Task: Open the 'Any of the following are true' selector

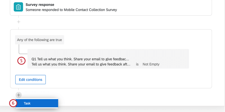Action: click(x=39, y=40)
